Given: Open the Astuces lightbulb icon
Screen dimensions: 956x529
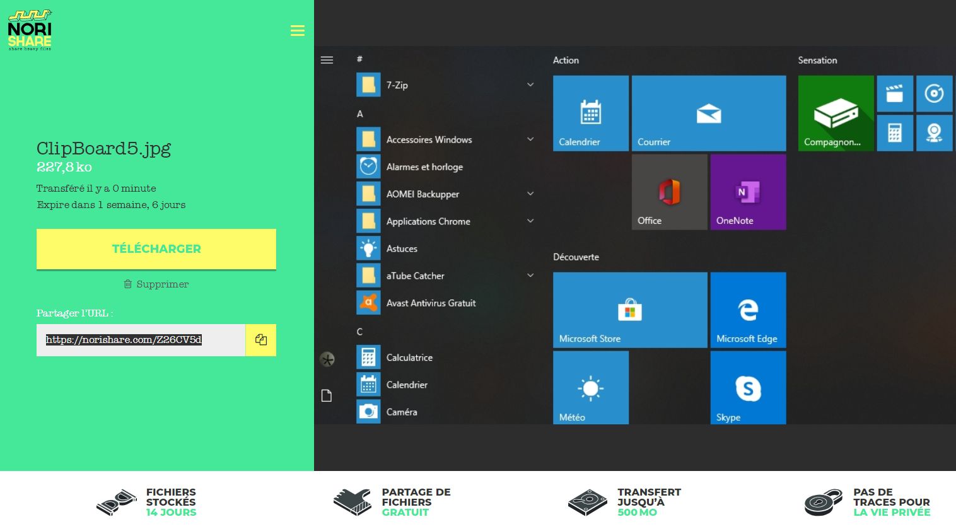Looking at the screenshot, I should (368, 248).
